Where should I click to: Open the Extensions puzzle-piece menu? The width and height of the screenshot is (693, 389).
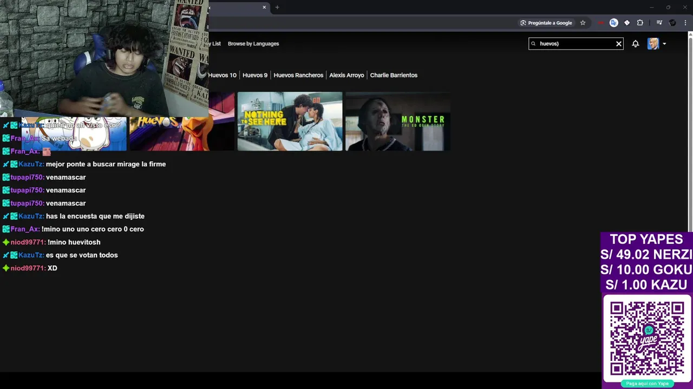coord(640,23)
